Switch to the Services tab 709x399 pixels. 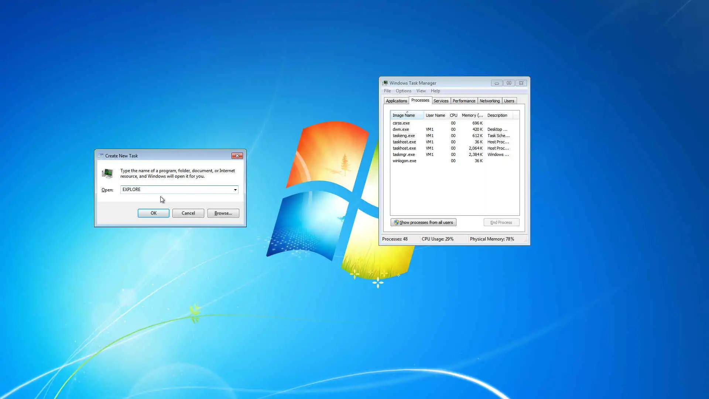(x=441, y=101)
